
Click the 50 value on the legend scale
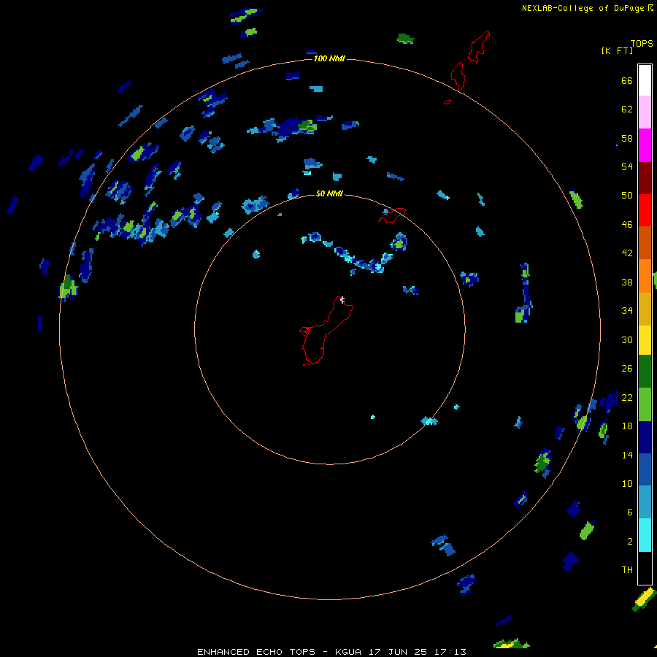coord(627,196)
